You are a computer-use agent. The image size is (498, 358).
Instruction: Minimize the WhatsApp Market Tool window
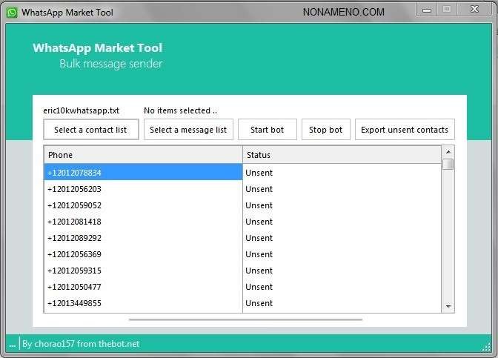426,9
